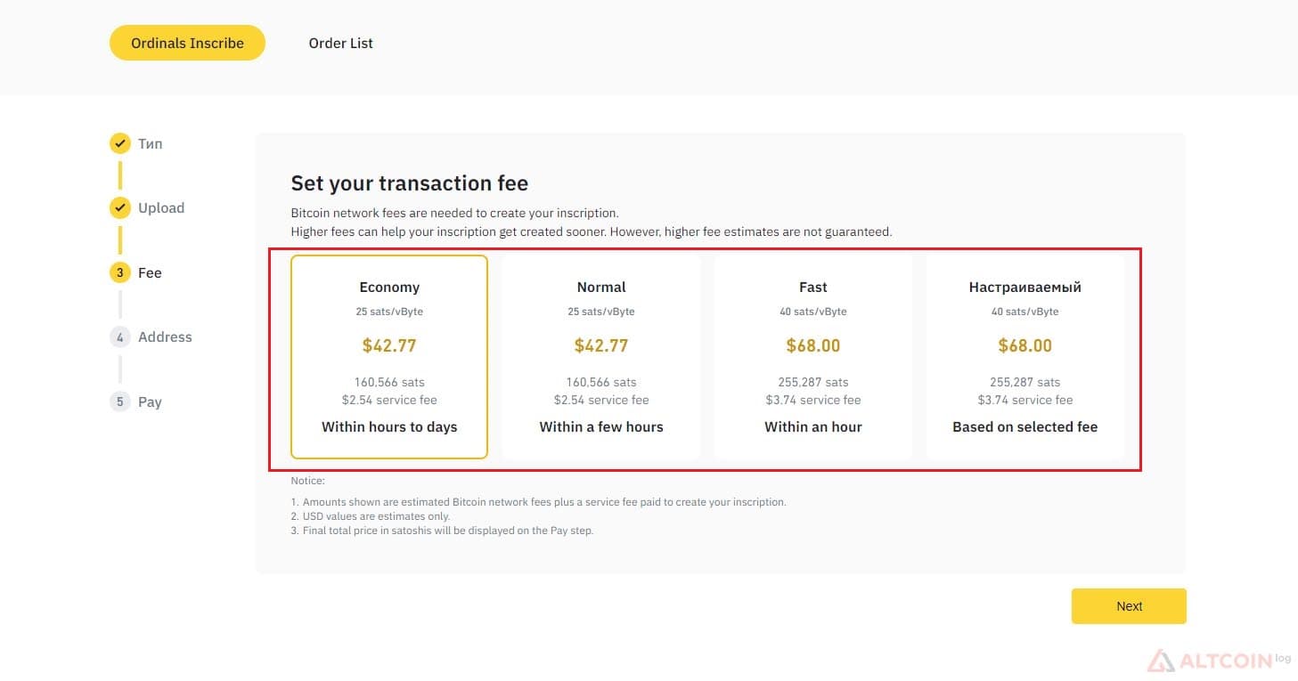
Task: Go to the Upload step label
Action: 161,208
